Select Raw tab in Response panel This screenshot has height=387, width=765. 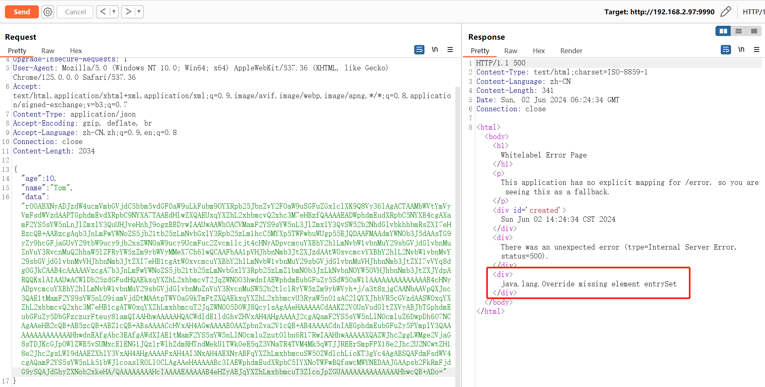click(511, 51)
